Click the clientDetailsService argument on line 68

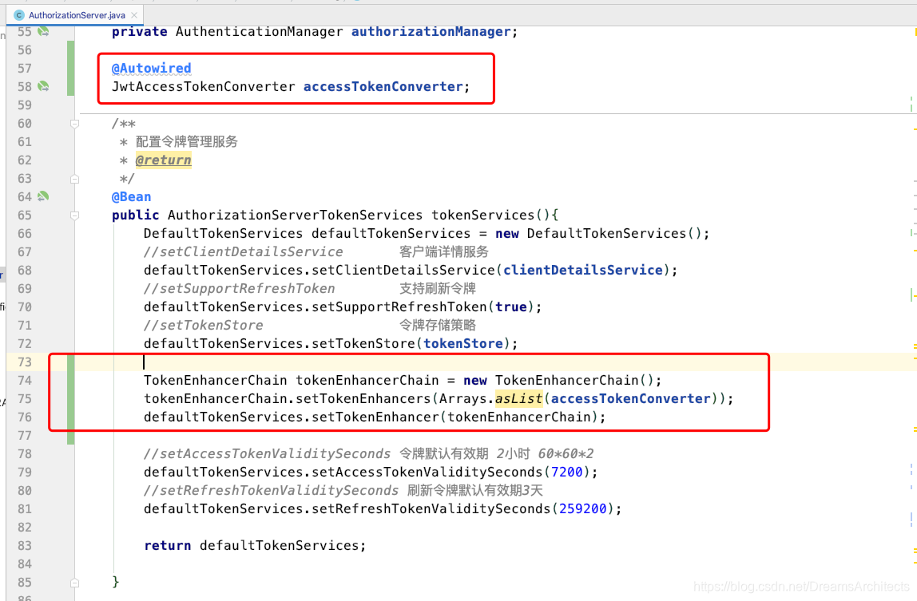(583, 270)
